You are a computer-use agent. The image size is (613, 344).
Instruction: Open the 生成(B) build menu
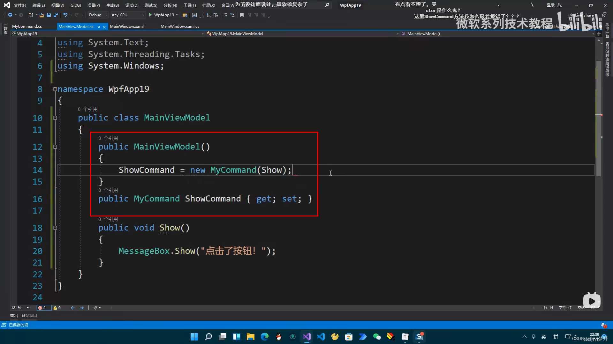click(112, 5)
